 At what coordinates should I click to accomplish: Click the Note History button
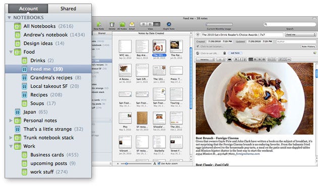pos(308,46)
